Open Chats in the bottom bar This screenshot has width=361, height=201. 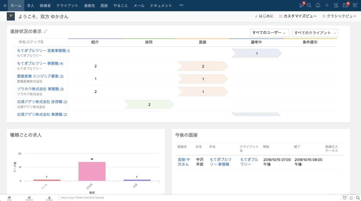9,198
